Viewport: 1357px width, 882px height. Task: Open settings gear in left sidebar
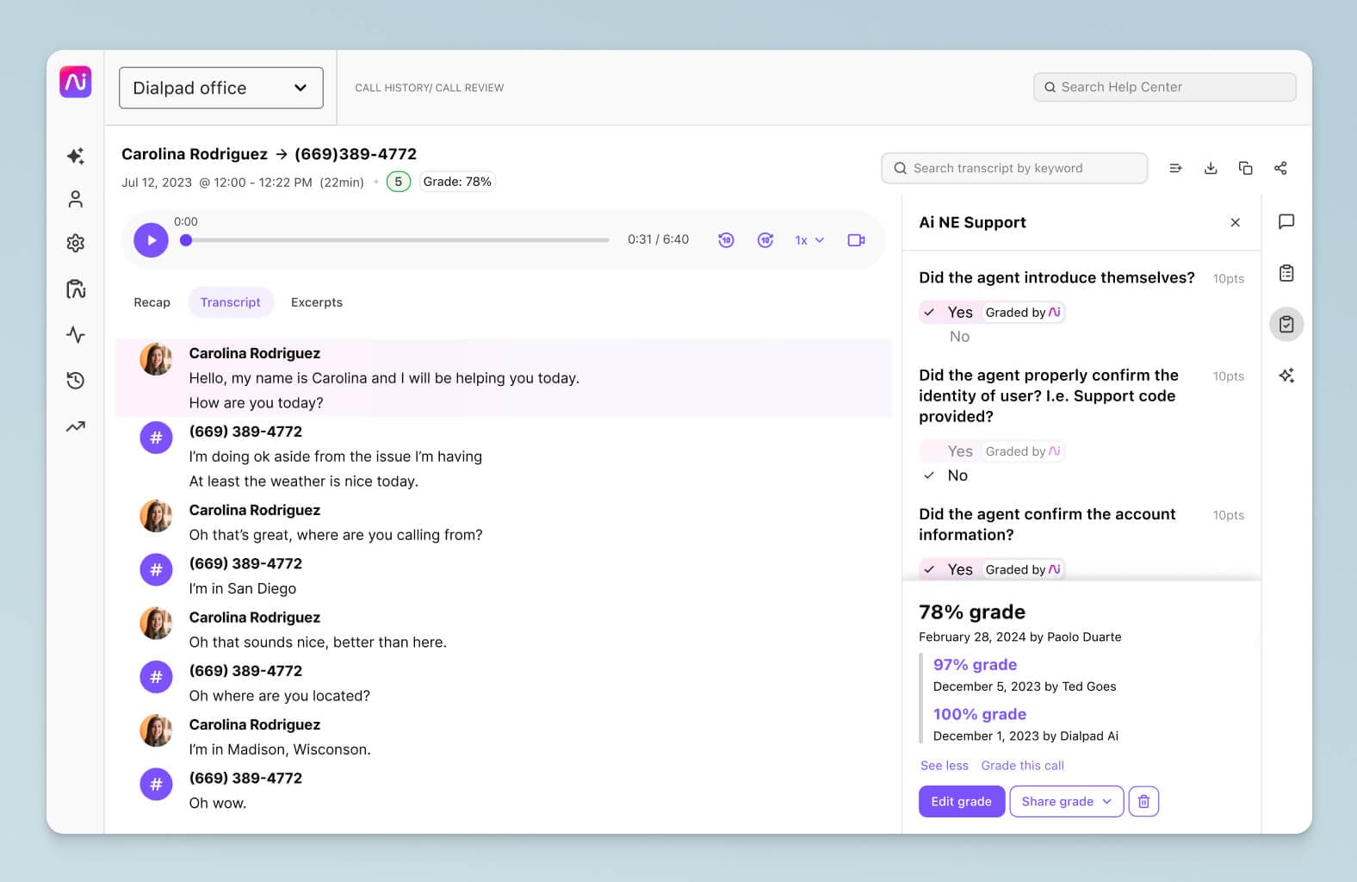(x=76, y=243)
